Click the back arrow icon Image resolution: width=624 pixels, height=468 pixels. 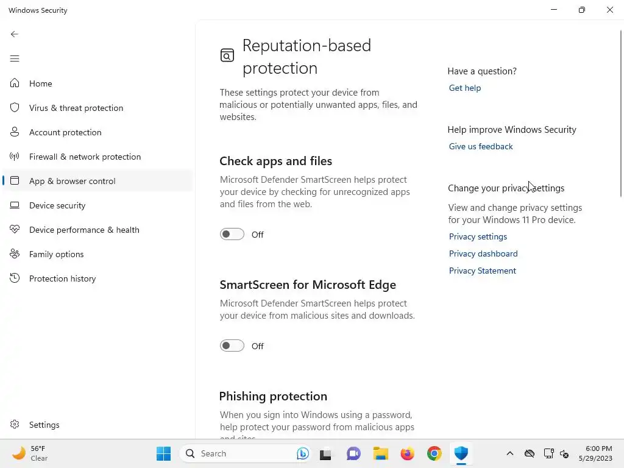[15, 34]
